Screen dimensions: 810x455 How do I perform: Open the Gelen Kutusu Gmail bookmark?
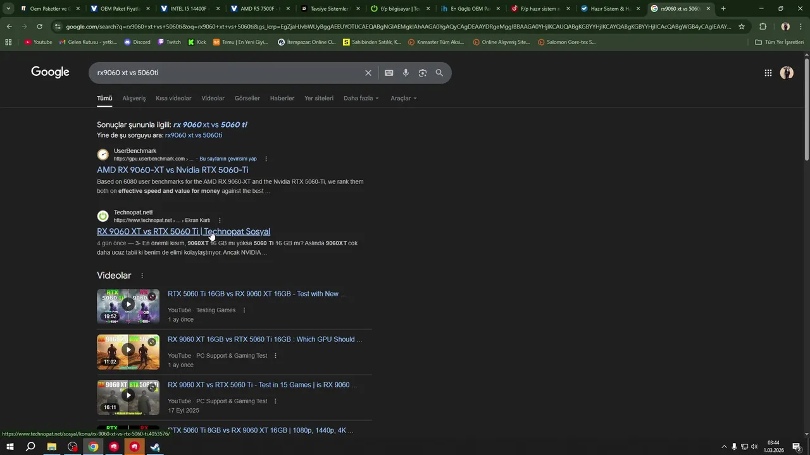click(88, 42)
